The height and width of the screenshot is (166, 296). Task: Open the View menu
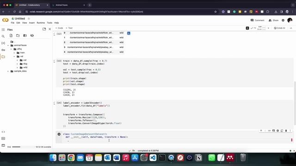click(25, 23)
